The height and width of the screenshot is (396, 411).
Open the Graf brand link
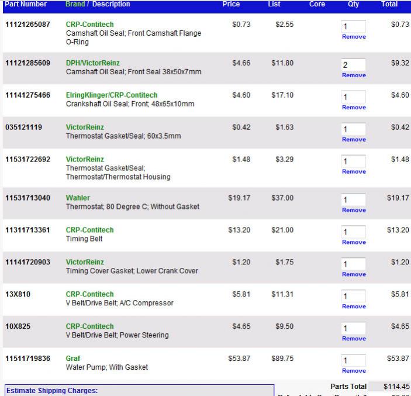coord(73,358)
